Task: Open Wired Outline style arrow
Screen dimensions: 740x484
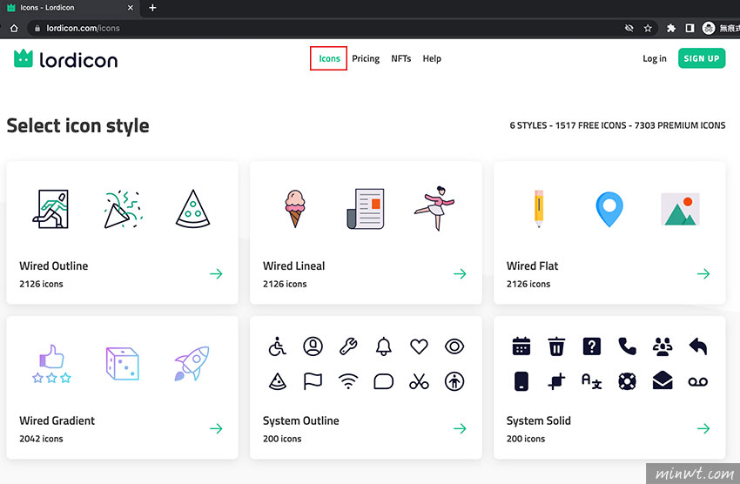Action: tap(216, 273)
